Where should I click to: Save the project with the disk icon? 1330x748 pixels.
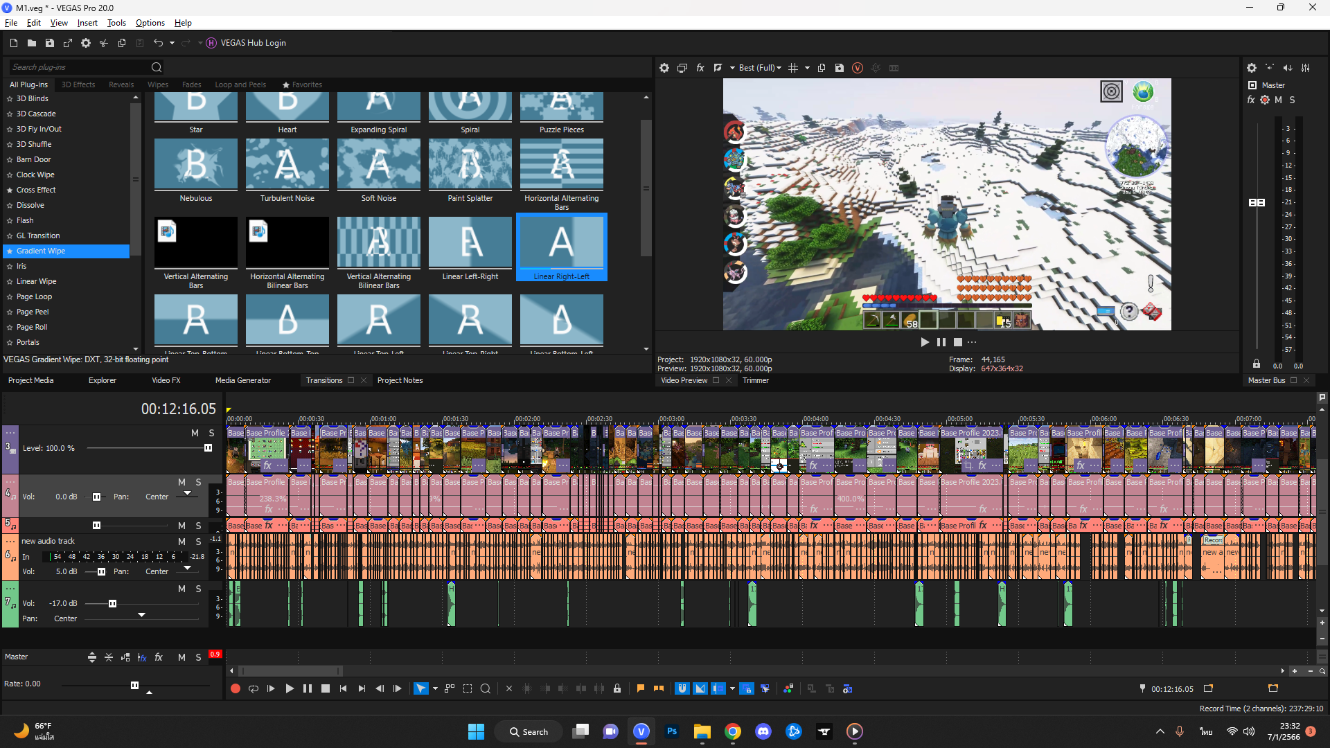coord(50,43)
